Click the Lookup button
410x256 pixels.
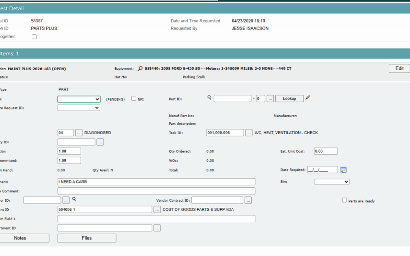289,99
